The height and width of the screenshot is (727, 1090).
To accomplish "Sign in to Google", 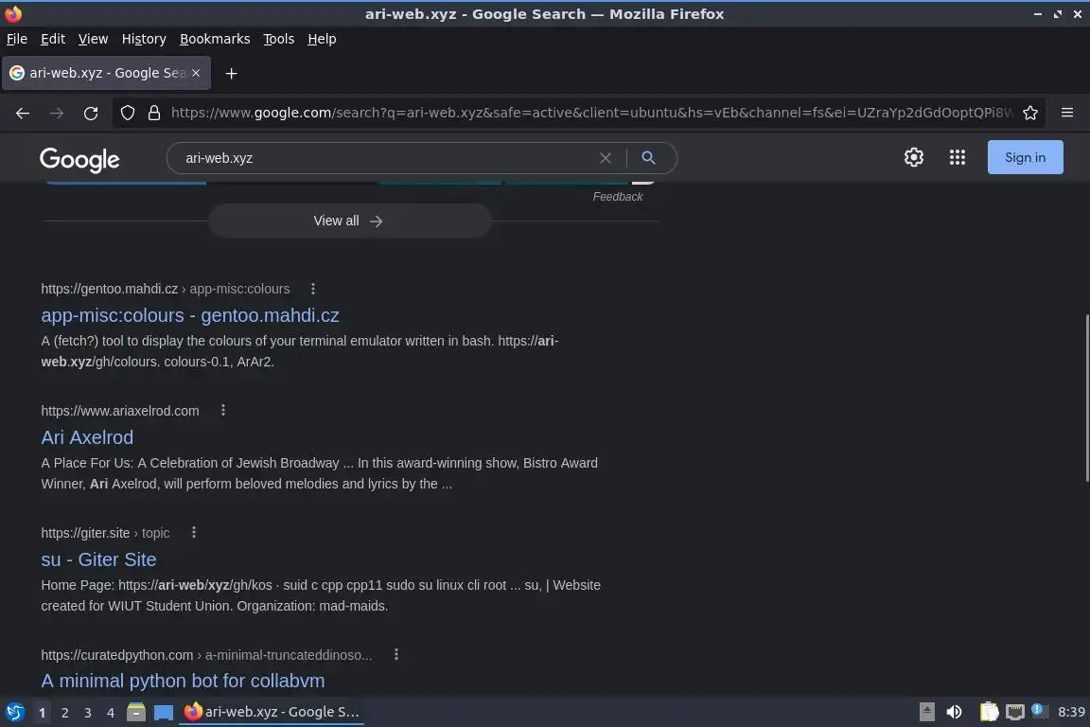I will (x=1025, y=157).
